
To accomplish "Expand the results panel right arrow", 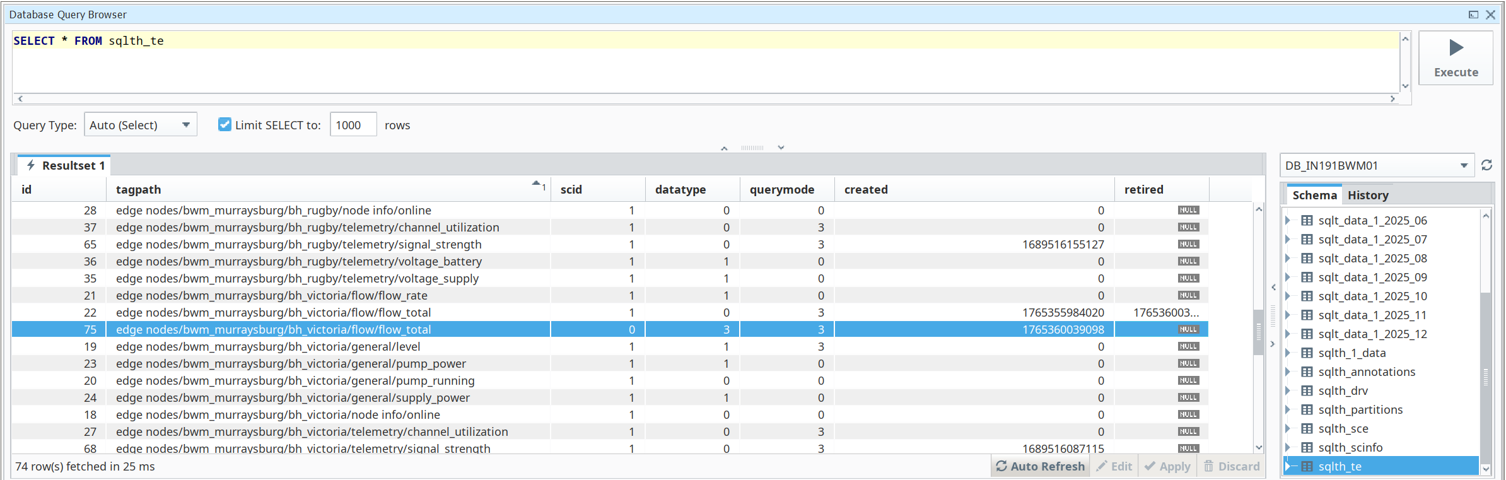I will [x=1272, y=344].
